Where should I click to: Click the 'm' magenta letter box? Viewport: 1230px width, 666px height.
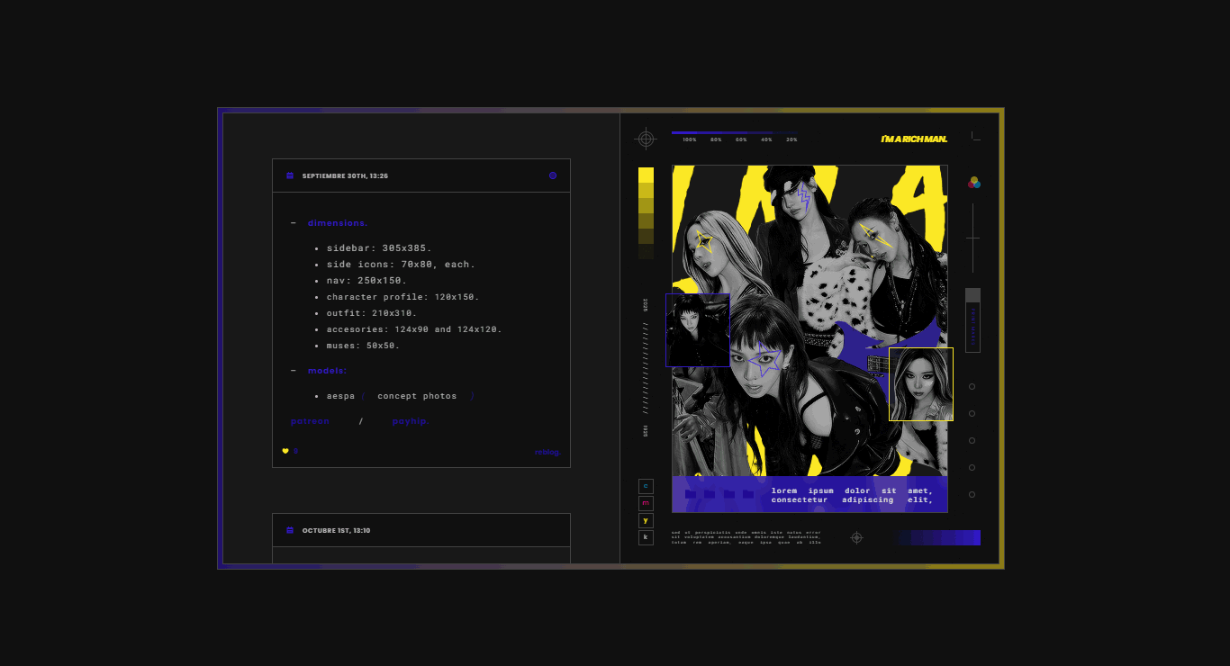click(x=646, y=503)
